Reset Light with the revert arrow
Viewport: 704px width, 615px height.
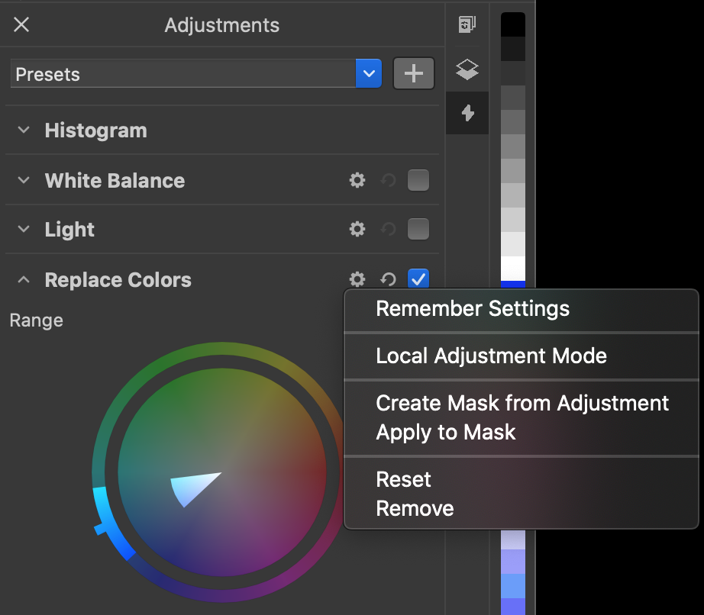(x=388, y=230)
